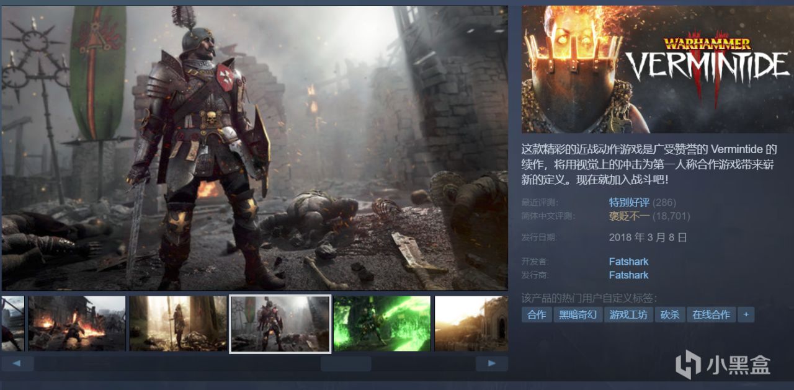Select the burning street battle thumbnail

tap(77, 324)
